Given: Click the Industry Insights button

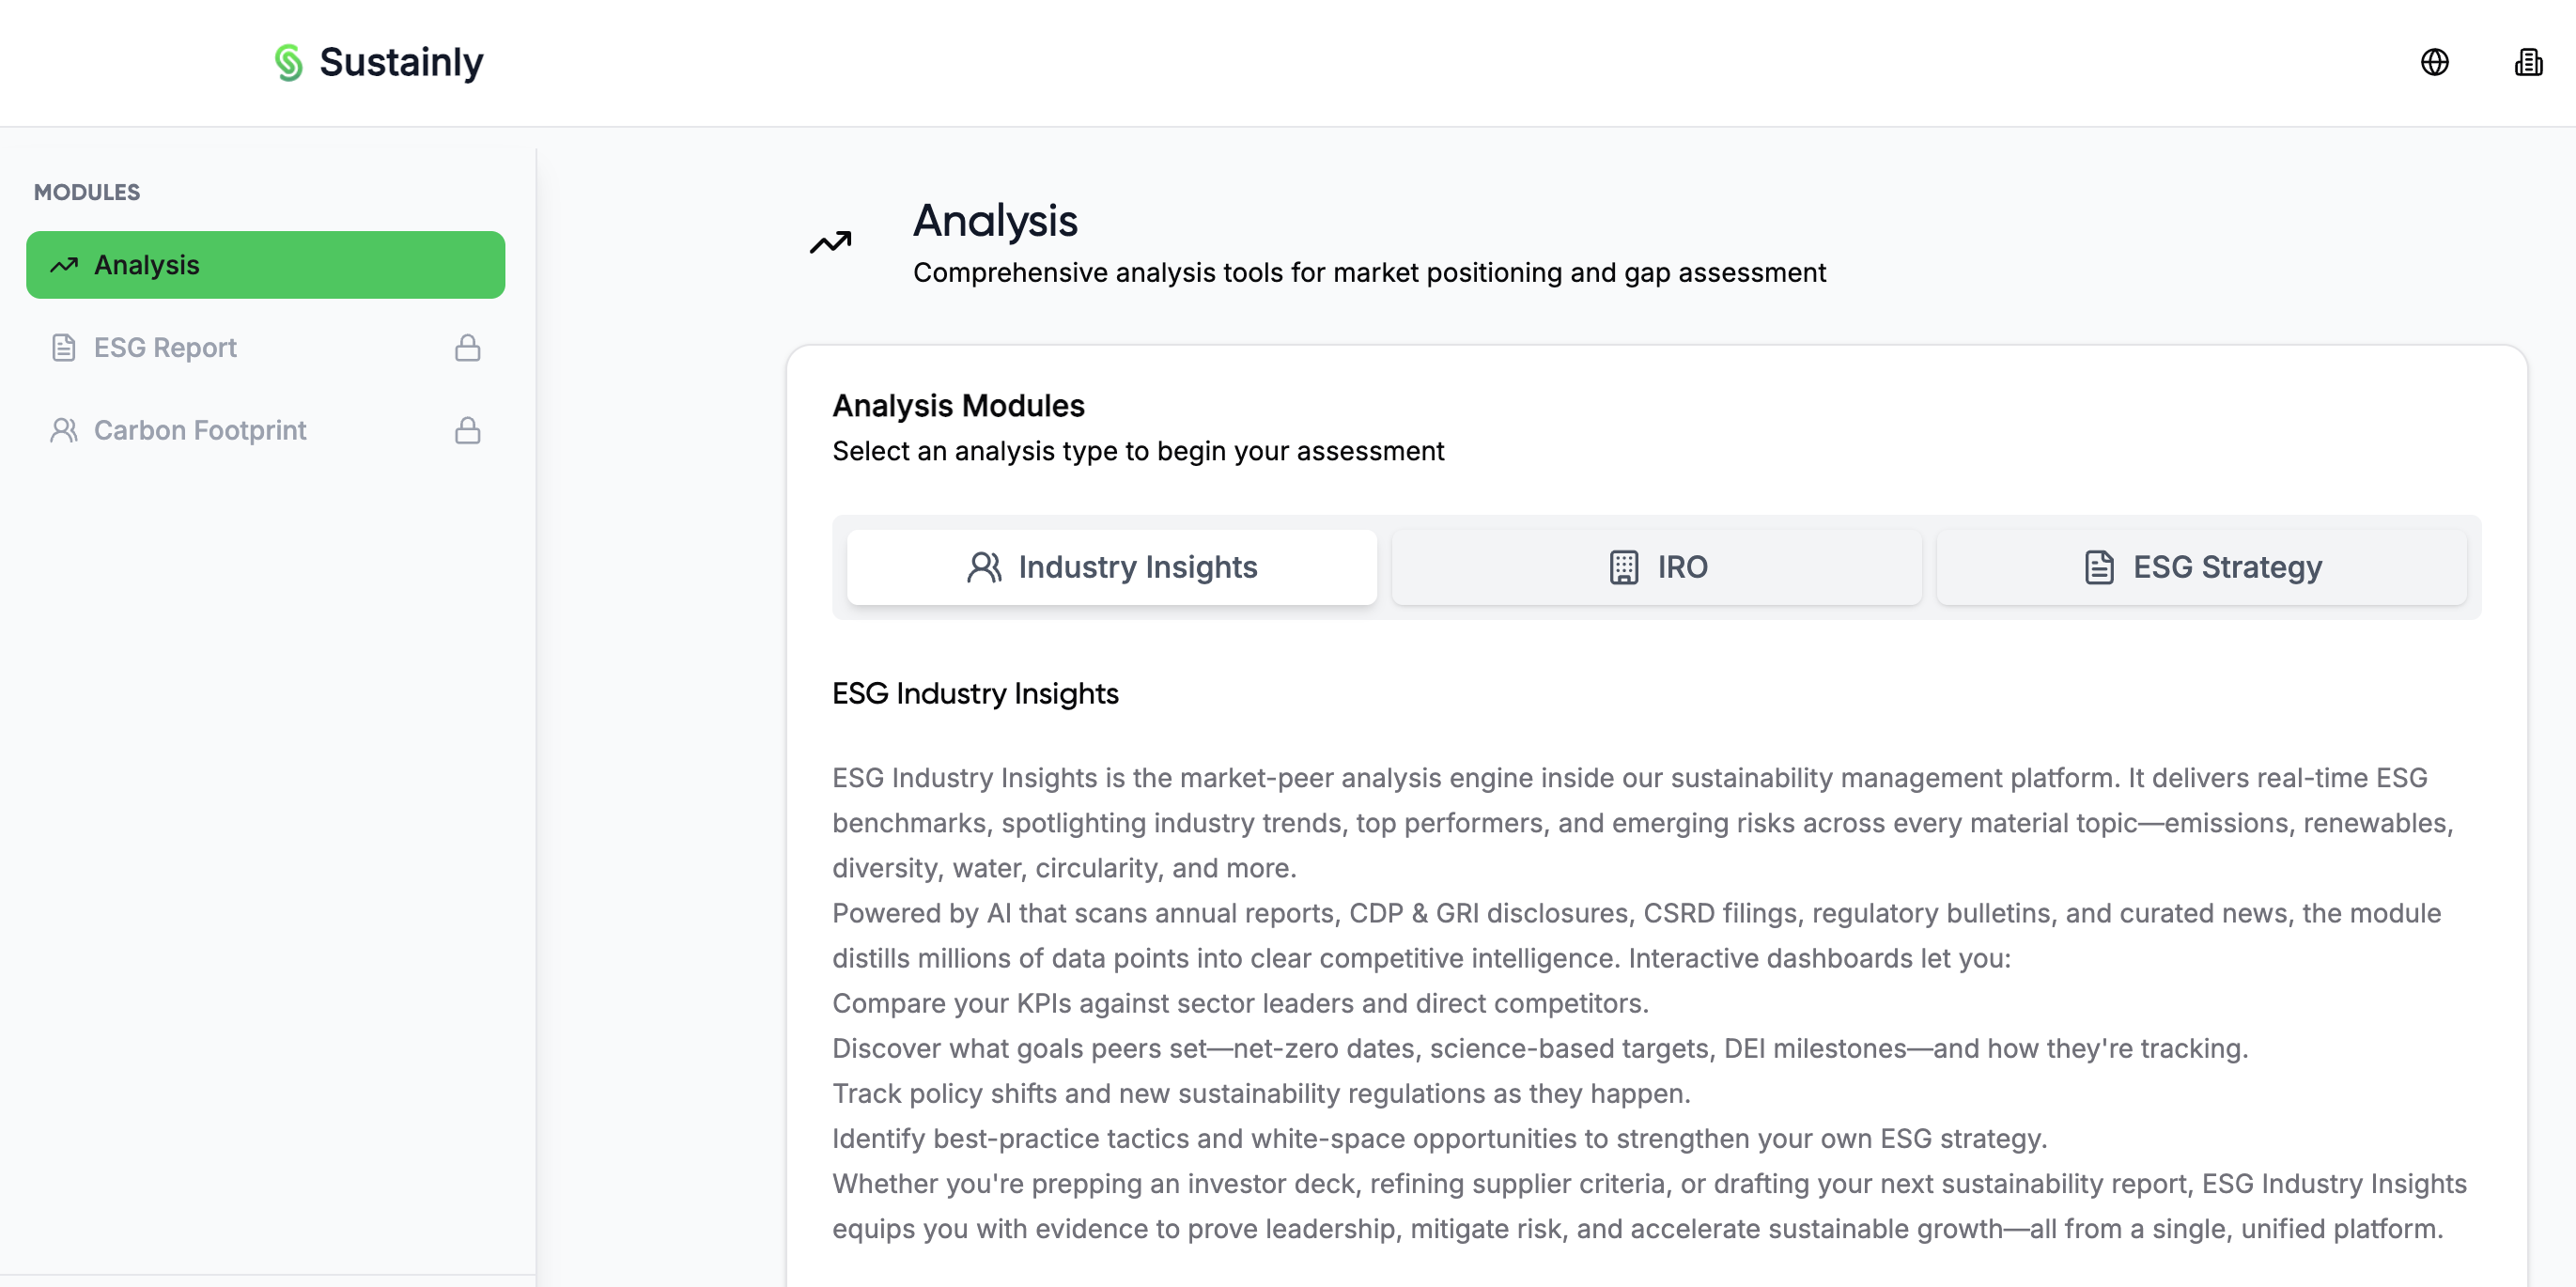Looking at the screenshot, I should tap(1111, 566).
